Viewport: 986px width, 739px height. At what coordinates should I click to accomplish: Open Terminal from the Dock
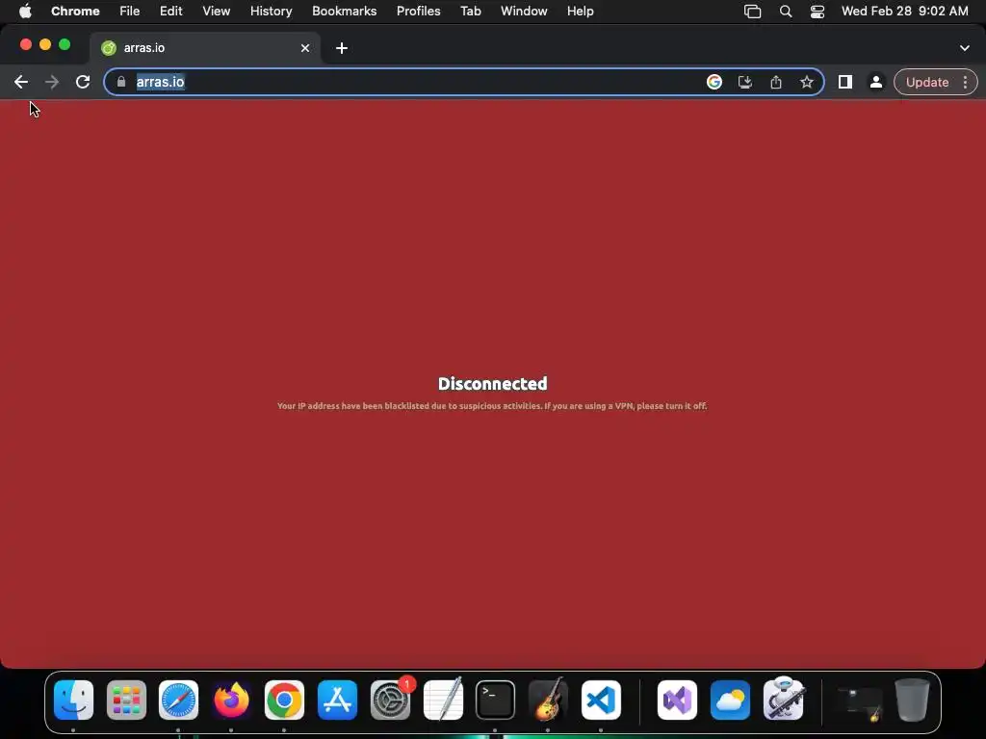point(496,700)
